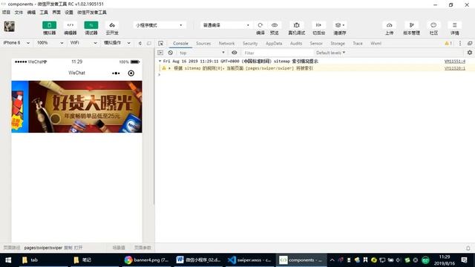Open 版本管理 version control
475x267 pixels.
411,25
